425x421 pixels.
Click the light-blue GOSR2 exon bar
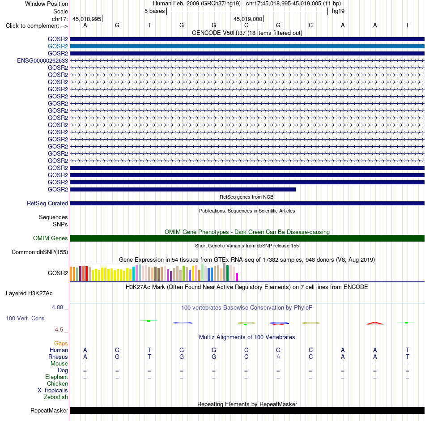(x=247, y=47)
